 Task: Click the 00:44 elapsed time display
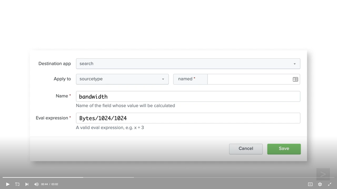(x=45, y=184)
